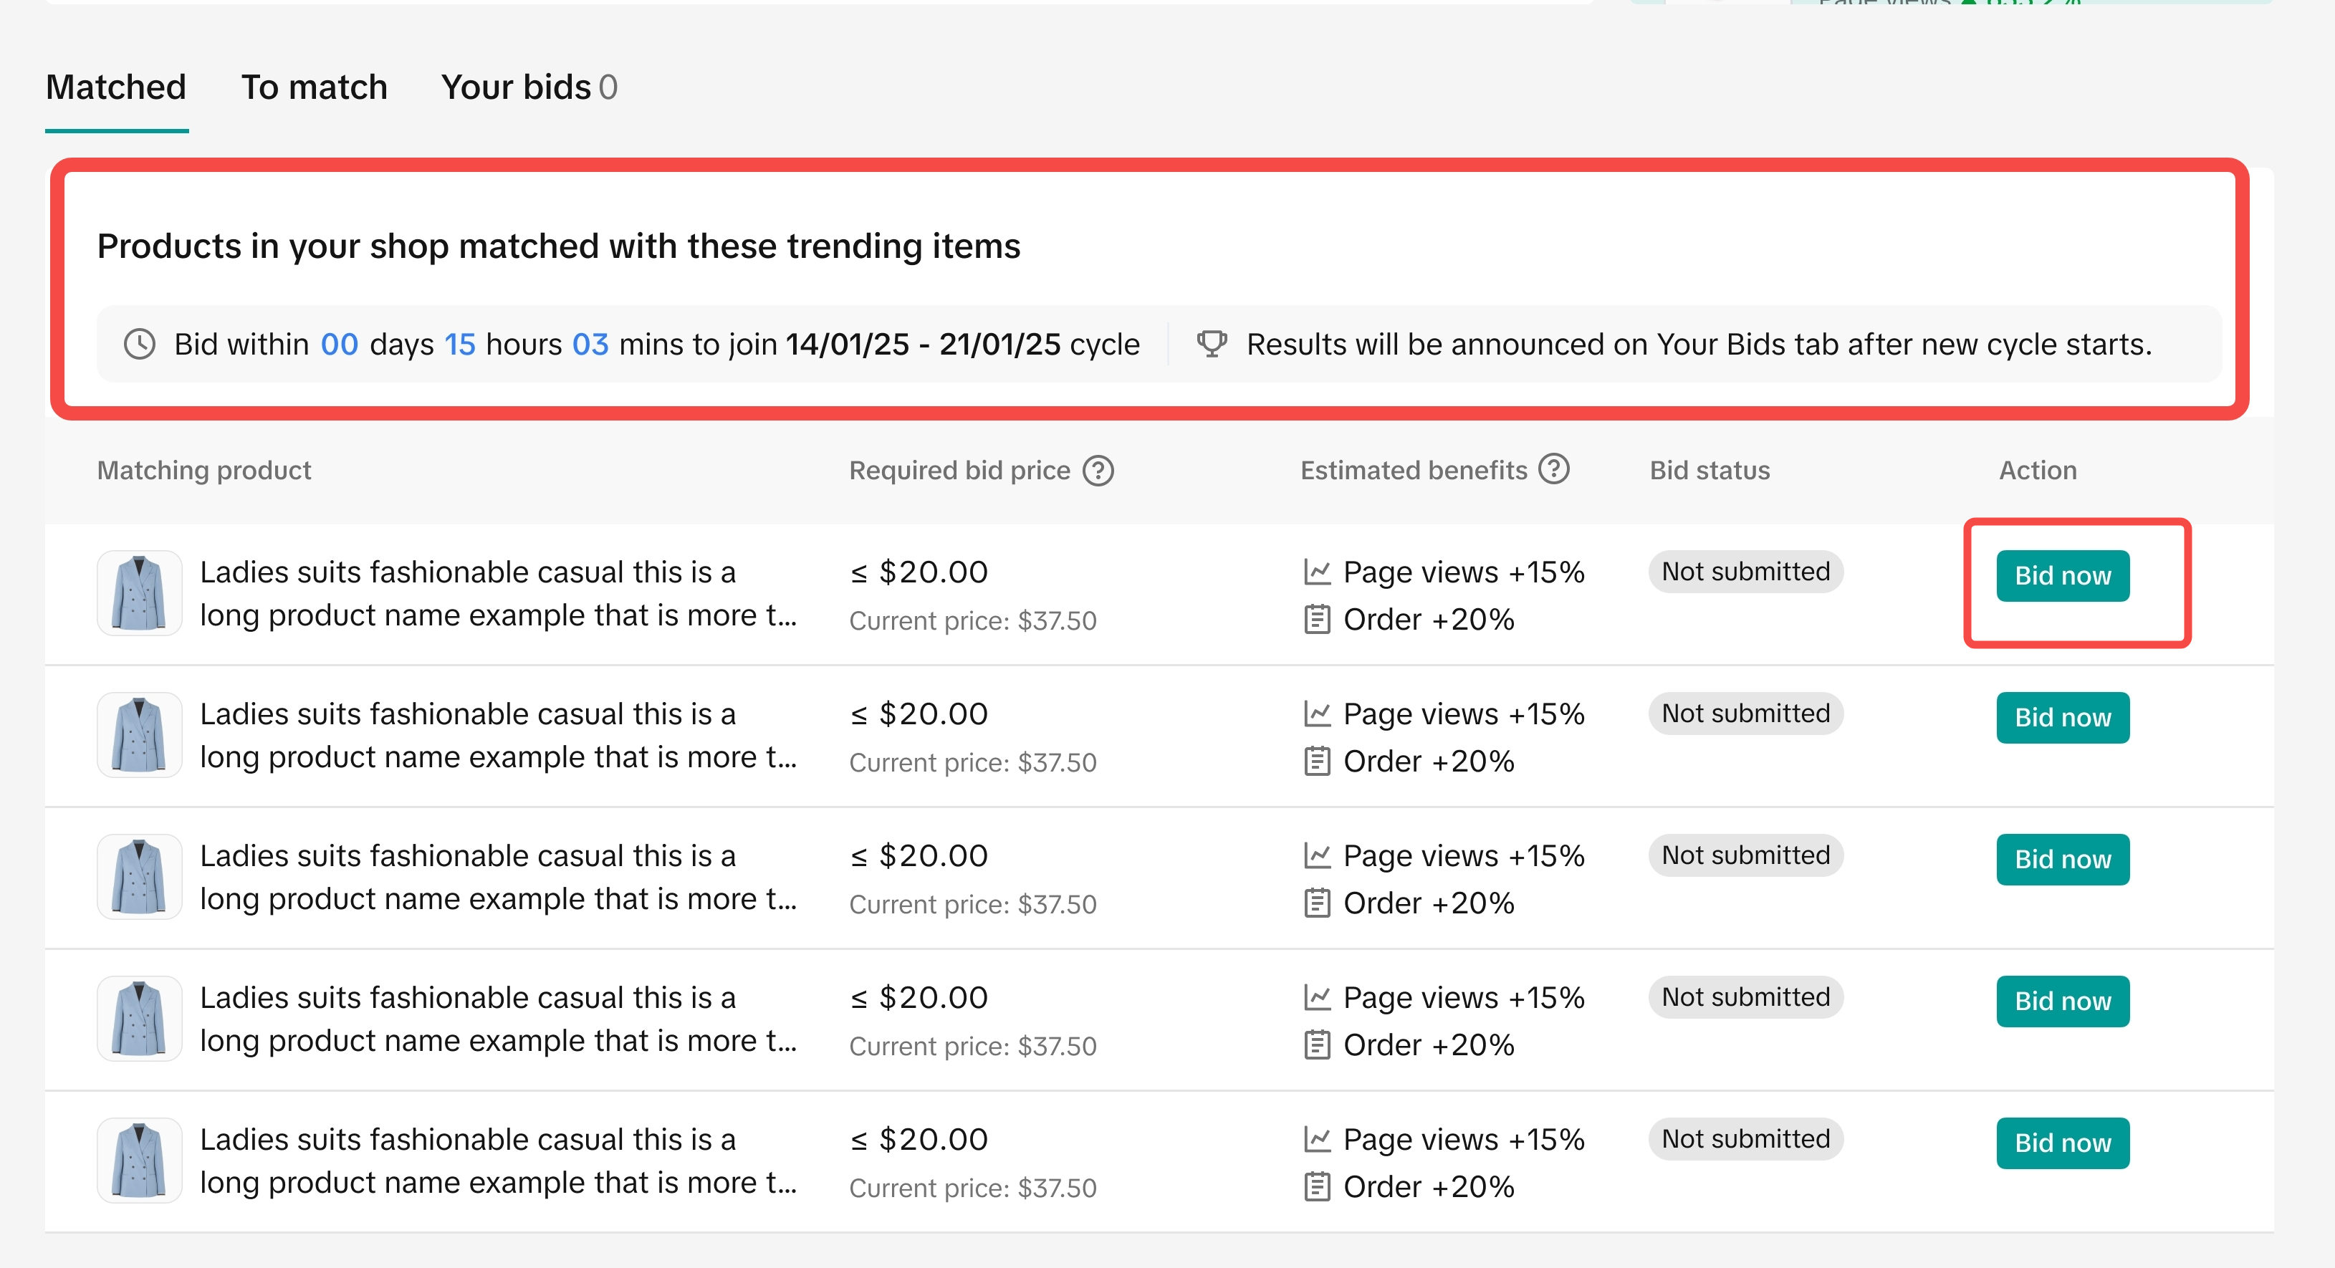Open third product's blazer thumbnail
Image resolution: width=2335 pixels, height=1268 pixels.
tap(140, 878)
